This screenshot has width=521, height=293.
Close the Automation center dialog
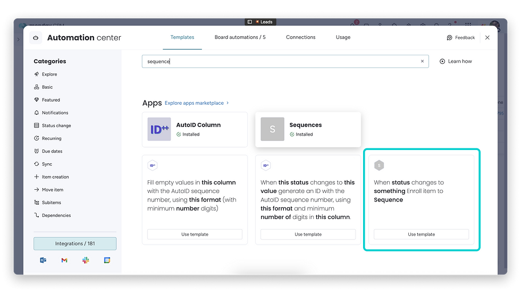coord(487,38)
